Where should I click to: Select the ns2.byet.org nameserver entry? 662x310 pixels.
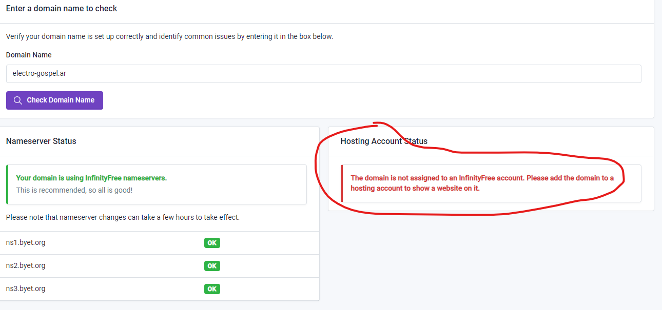[x=26, y=265]
